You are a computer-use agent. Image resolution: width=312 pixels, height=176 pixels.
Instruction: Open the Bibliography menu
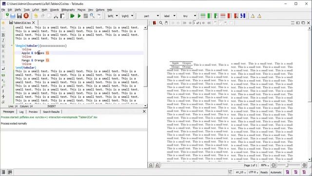click(x=68, y=10)
